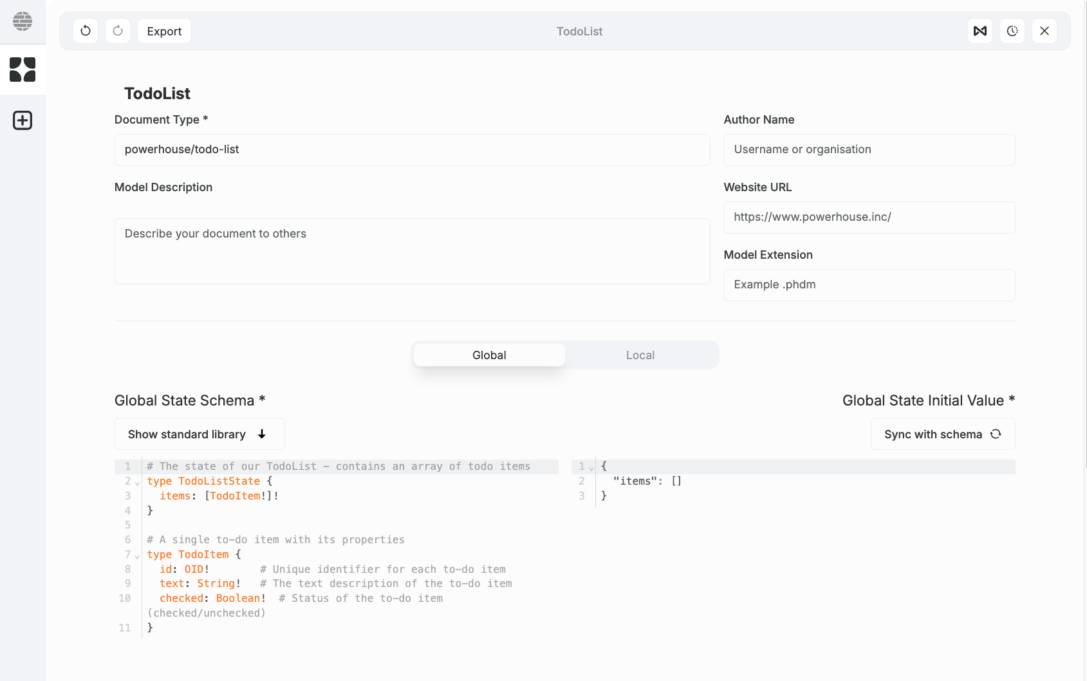Image resolution: width=1087 pixels, height=681 pixels.
Task: Open the Switchboard link icon
Action: tap(980, 30)
